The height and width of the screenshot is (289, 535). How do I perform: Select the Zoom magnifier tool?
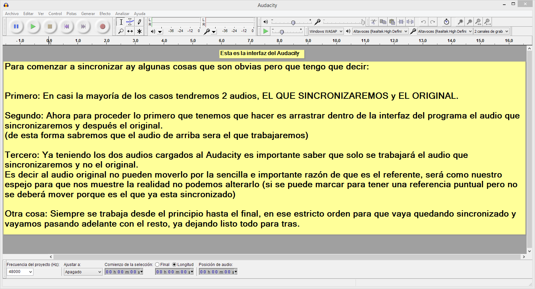click(121, 31)
